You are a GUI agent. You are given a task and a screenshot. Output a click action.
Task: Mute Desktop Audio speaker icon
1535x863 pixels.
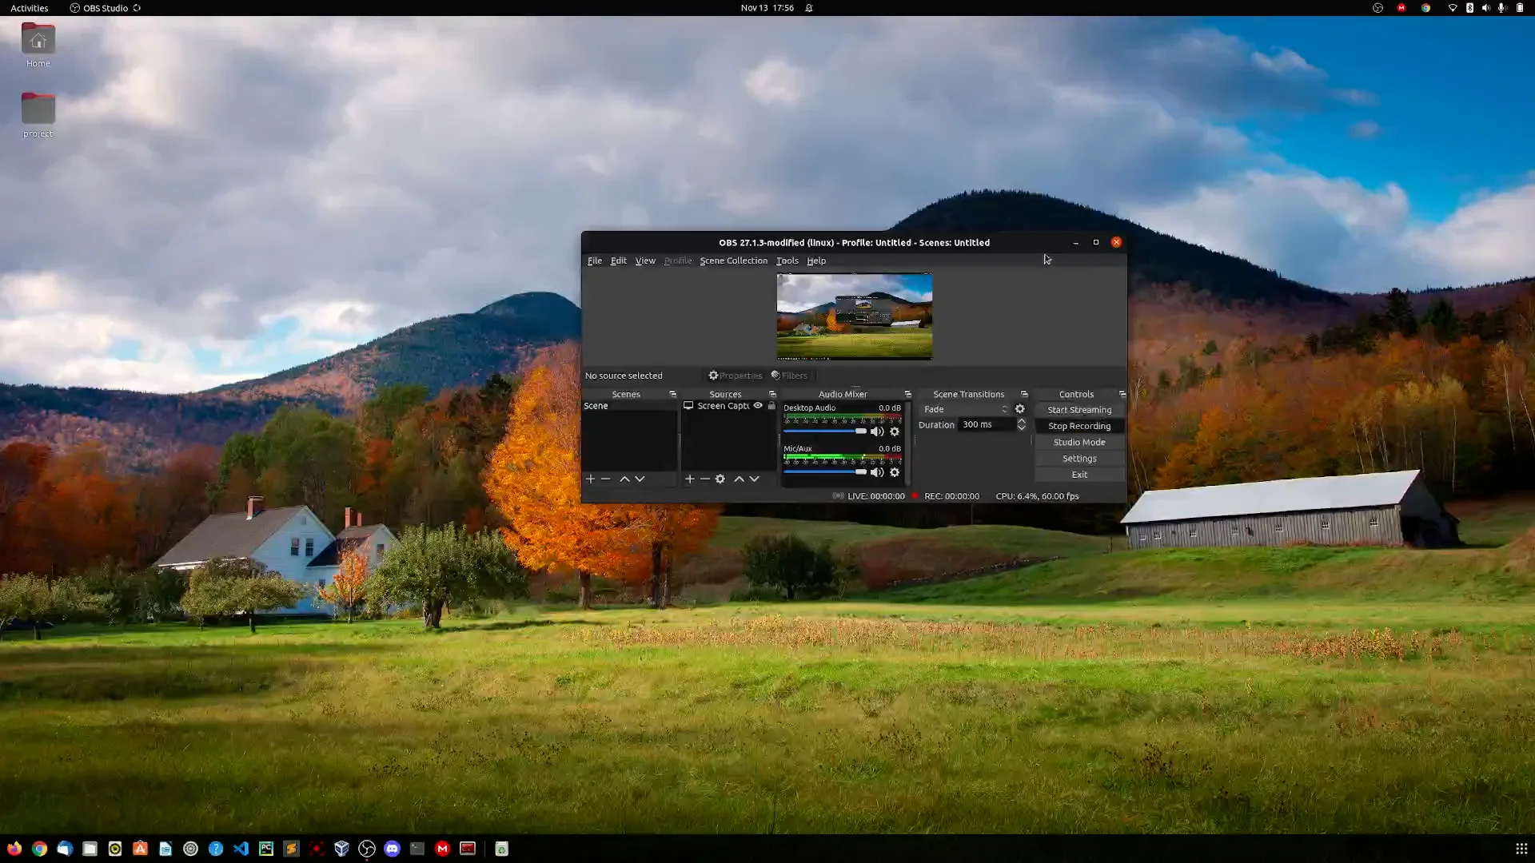[877, 432]
